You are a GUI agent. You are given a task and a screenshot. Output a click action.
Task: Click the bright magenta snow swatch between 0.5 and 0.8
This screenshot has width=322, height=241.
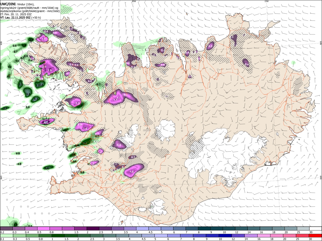[43, 229]
